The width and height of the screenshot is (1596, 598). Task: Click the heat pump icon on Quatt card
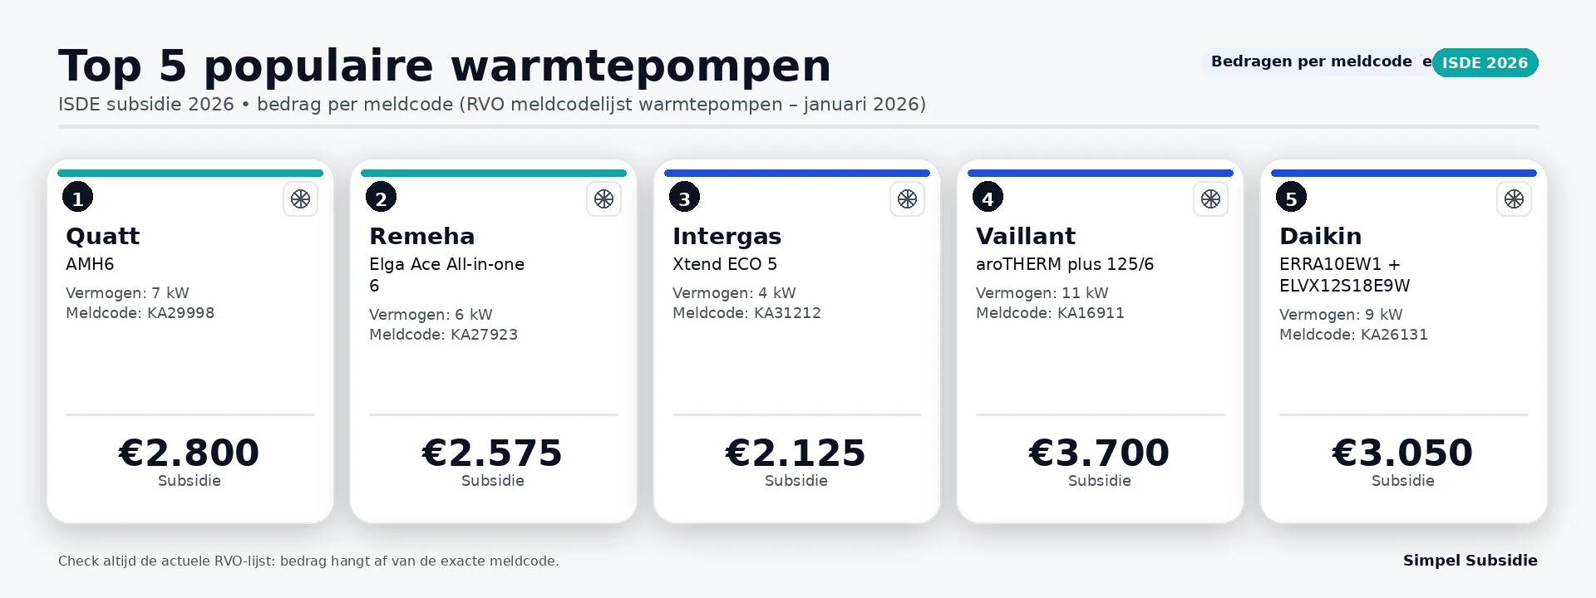point(300,199)
